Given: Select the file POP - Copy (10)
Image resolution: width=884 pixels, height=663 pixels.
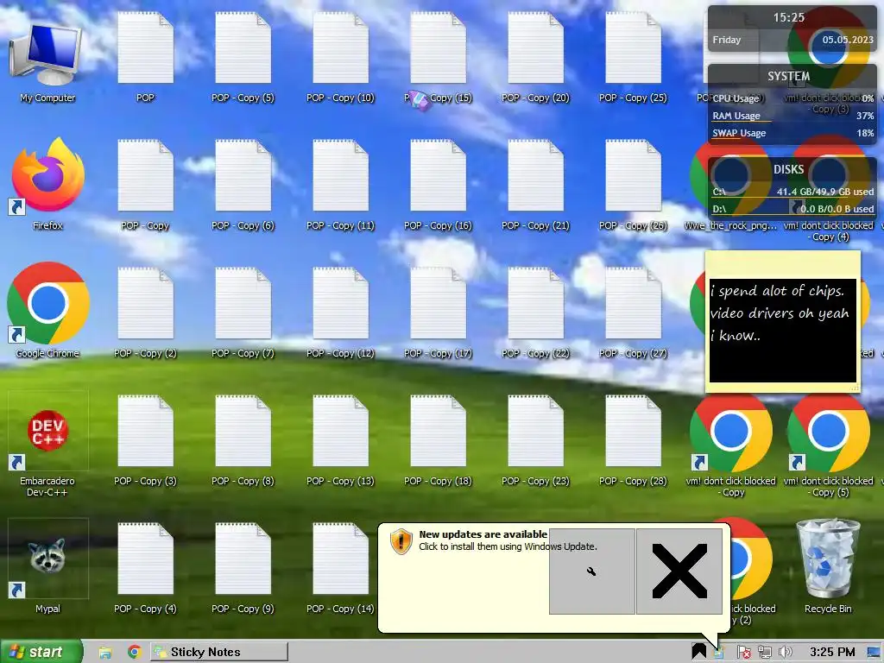Looking at the screenshot, I should point(340,56).
